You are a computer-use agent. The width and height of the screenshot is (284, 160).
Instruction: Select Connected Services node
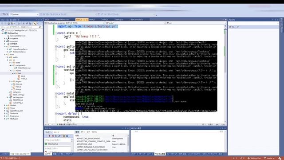click(x=18, y=36)
